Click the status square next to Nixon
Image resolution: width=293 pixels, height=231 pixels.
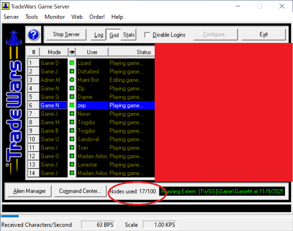click(x=72, y=114)
